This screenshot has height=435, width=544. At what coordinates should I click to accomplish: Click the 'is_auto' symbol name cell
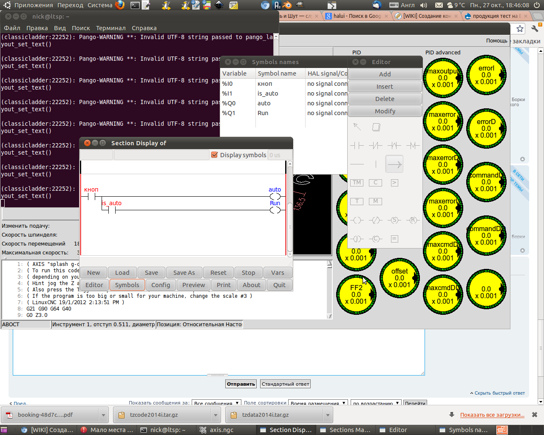(280, 93)
